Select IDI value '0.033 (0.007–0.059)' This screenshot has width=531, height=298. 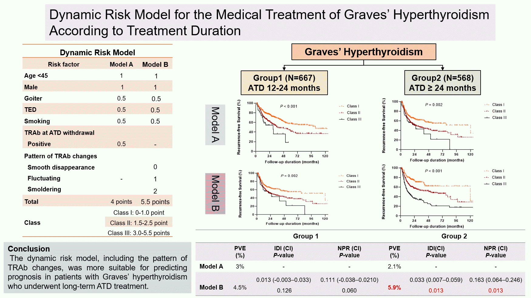(x=436, y=280)
